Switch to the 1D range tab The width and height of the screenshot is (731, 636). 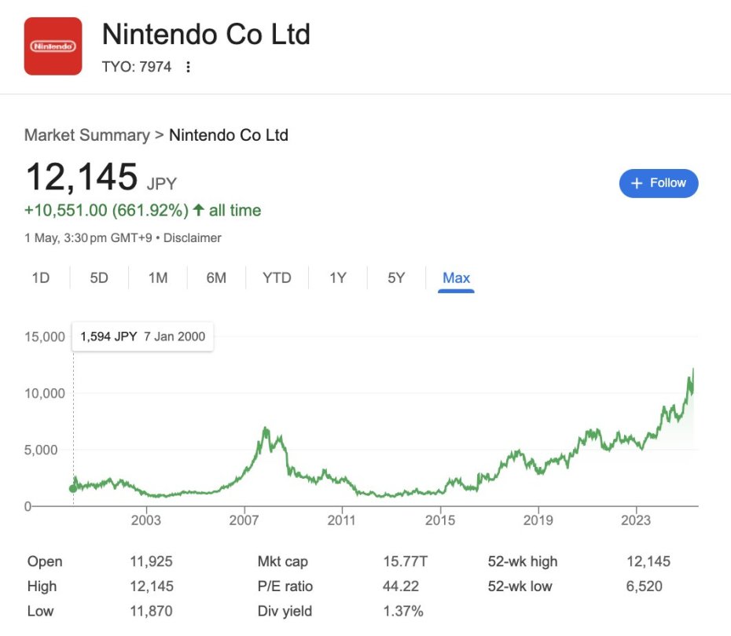(x=41, y=278)
